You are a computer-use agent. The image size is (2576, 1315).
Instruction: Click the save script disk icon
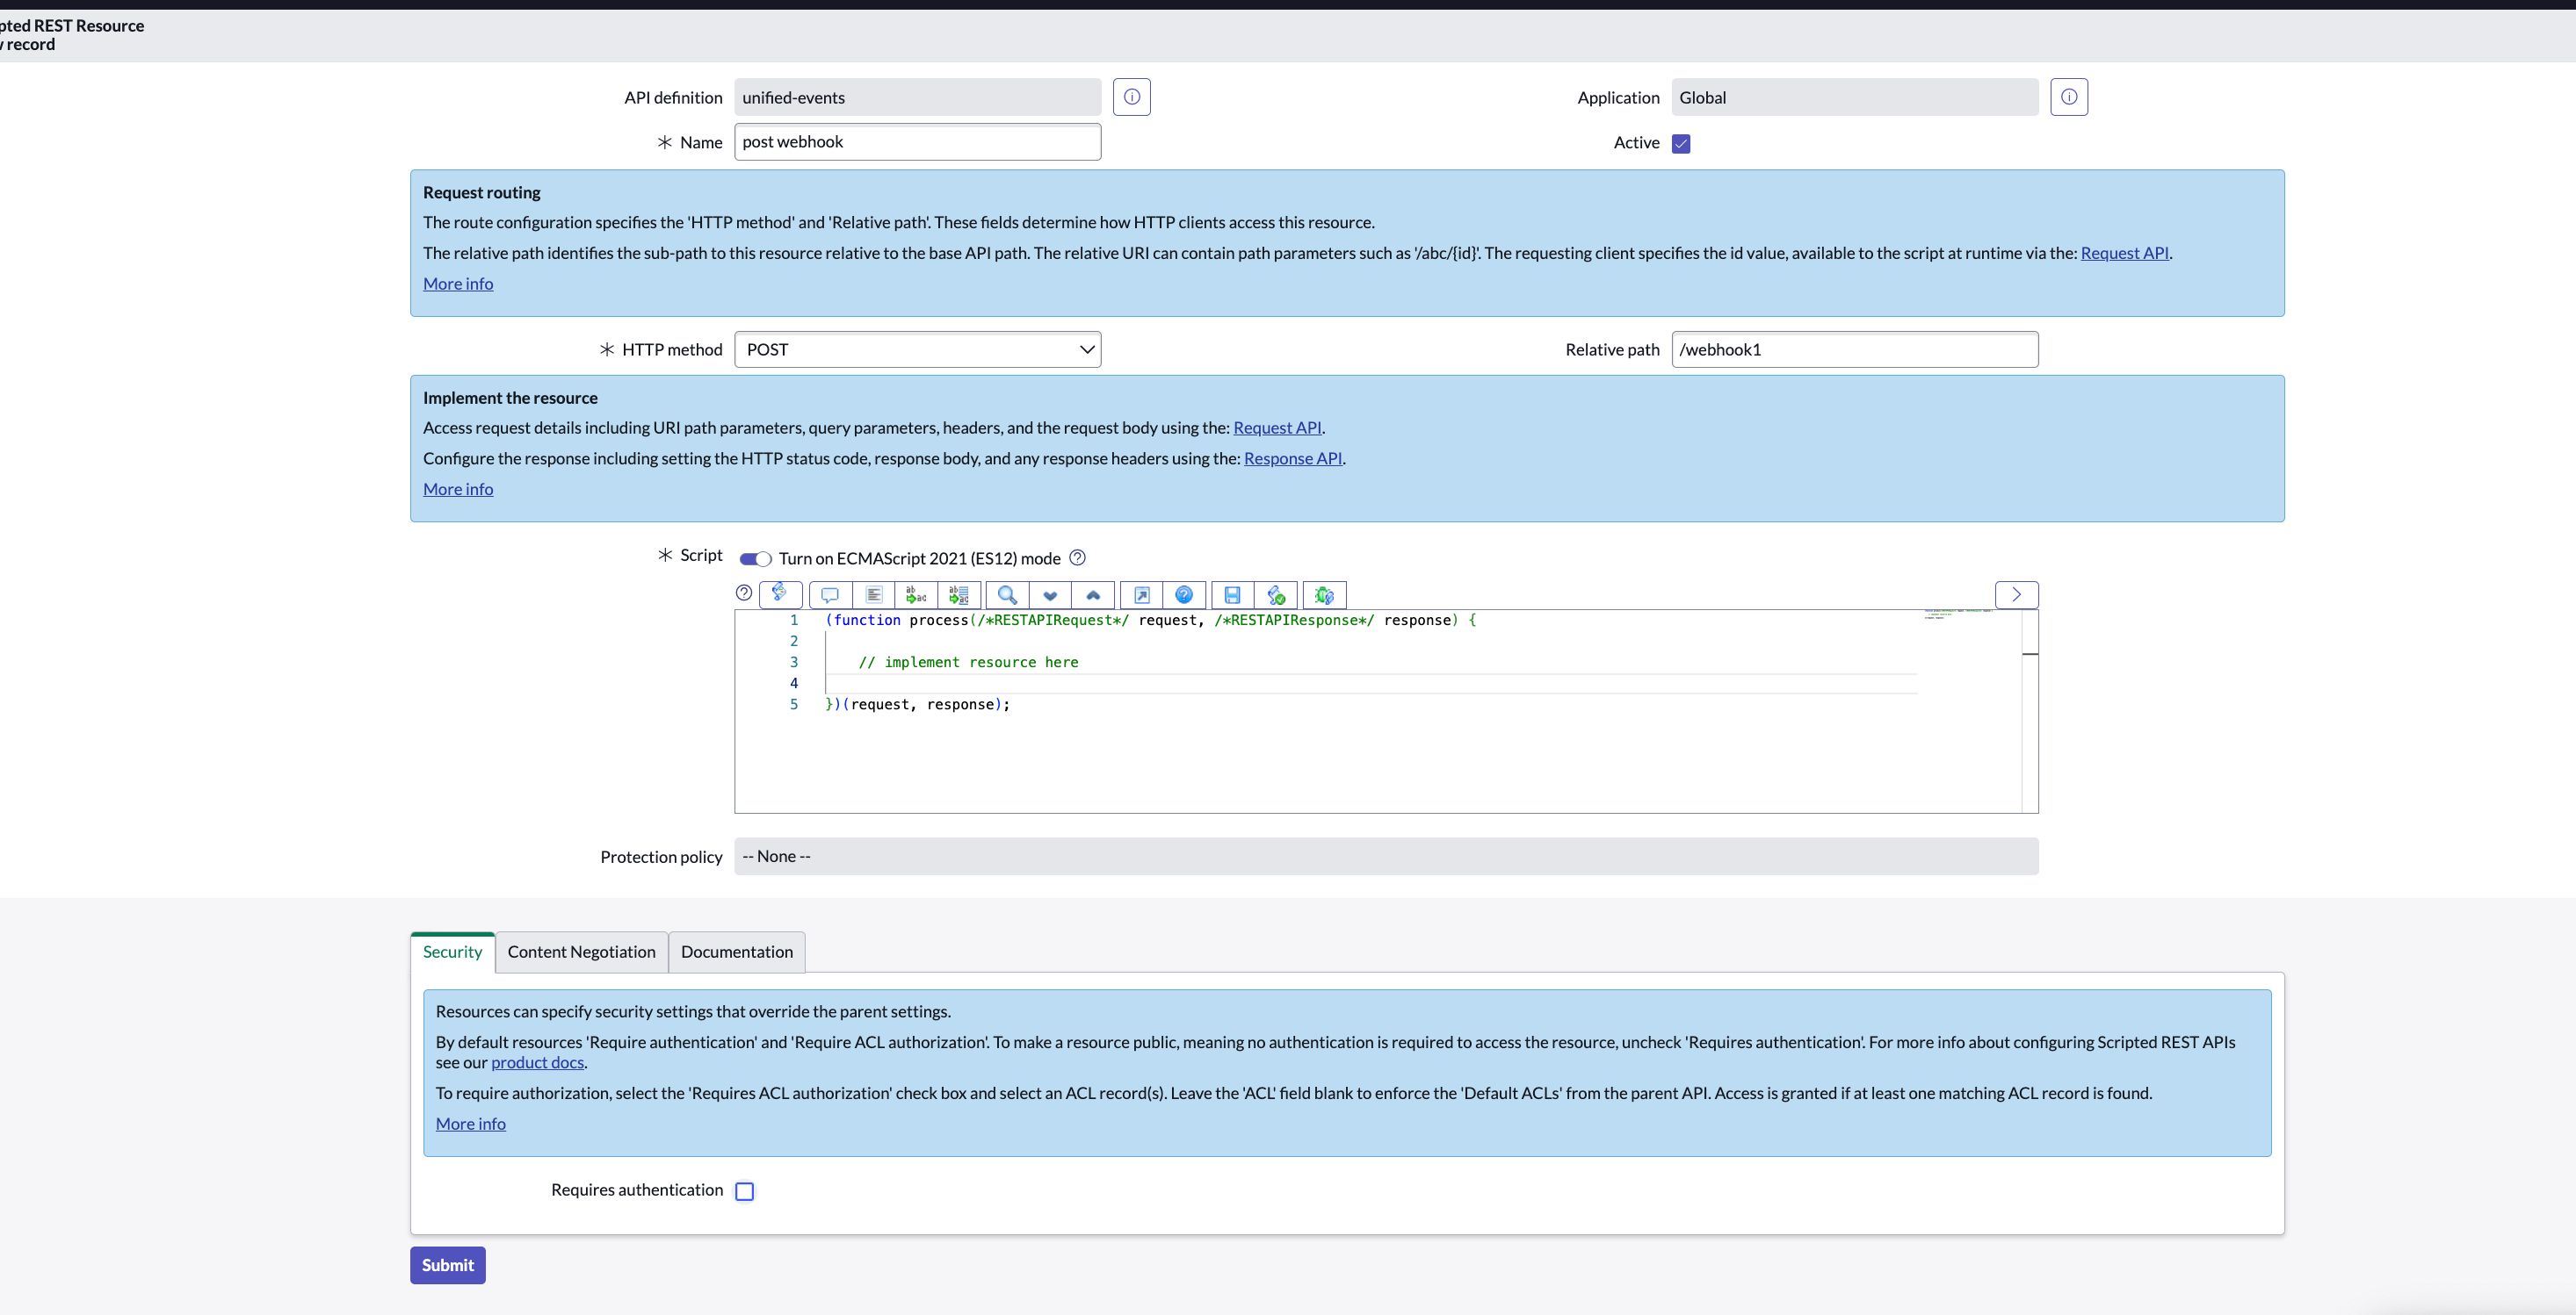1232,595
